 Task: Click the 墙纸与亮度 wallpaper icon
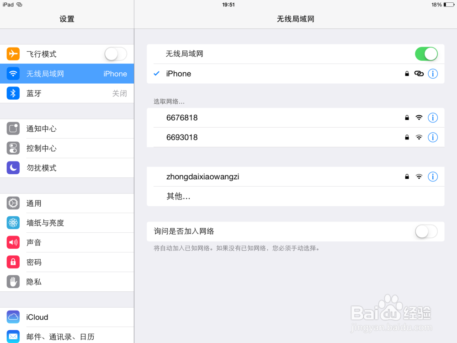[x=13, y=223]
